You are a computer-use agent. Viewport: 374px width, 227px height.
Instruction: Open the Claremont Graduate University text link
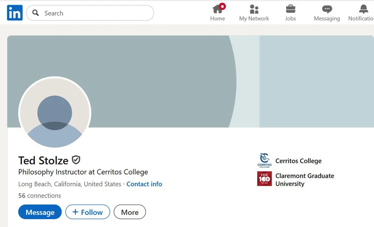305,180
